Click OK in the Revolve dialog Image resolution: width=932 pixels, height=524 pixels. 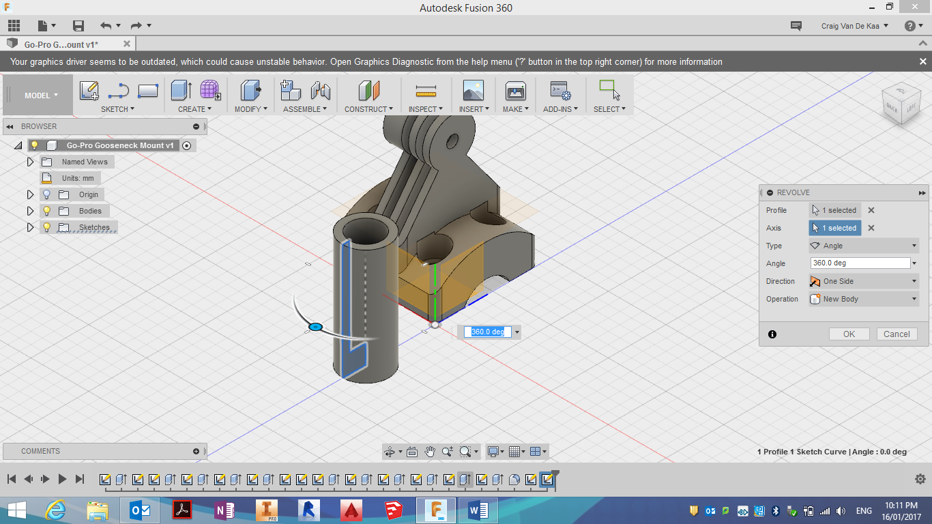point(849,334)
